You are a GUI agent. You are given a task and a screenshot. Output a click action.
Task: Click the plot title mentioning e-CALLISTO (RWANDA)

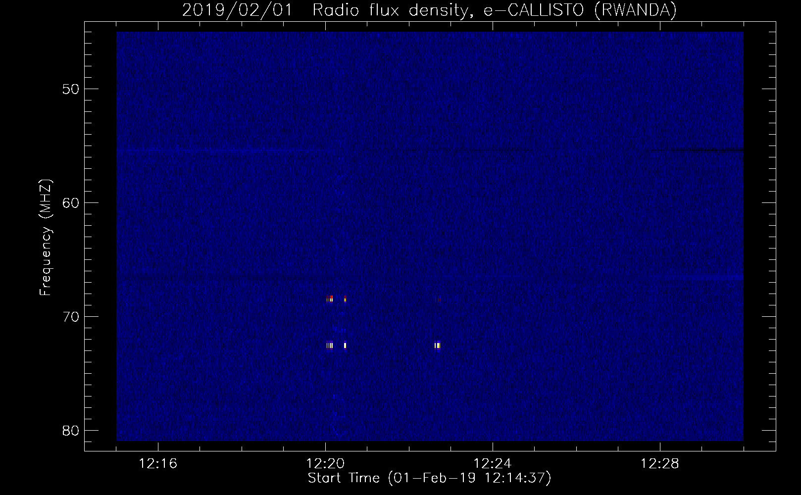429,10
